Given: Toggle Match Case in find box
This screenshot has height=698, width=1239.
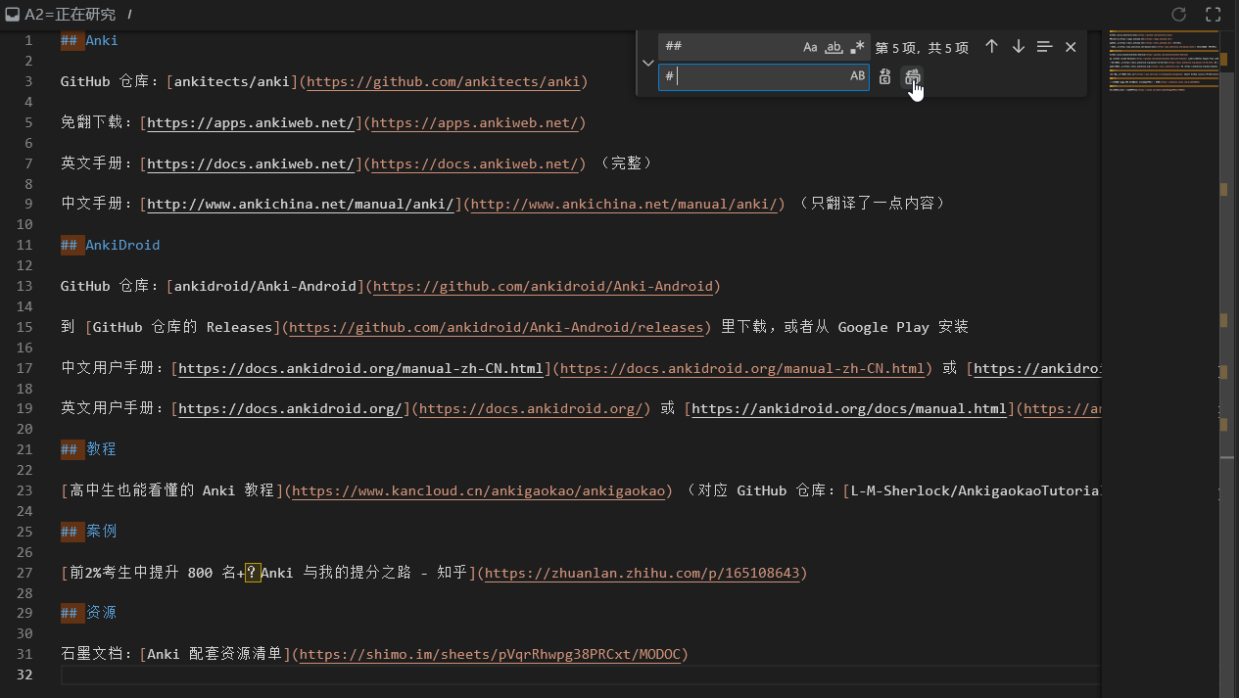Looking at the screenshot, I should pos(810,47).
